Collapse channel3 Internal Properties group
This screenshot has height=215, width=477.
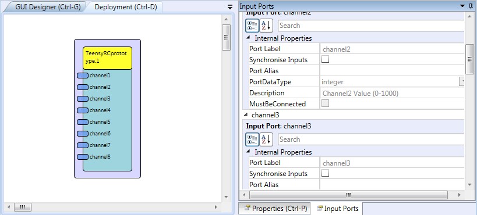coord(248,152)
